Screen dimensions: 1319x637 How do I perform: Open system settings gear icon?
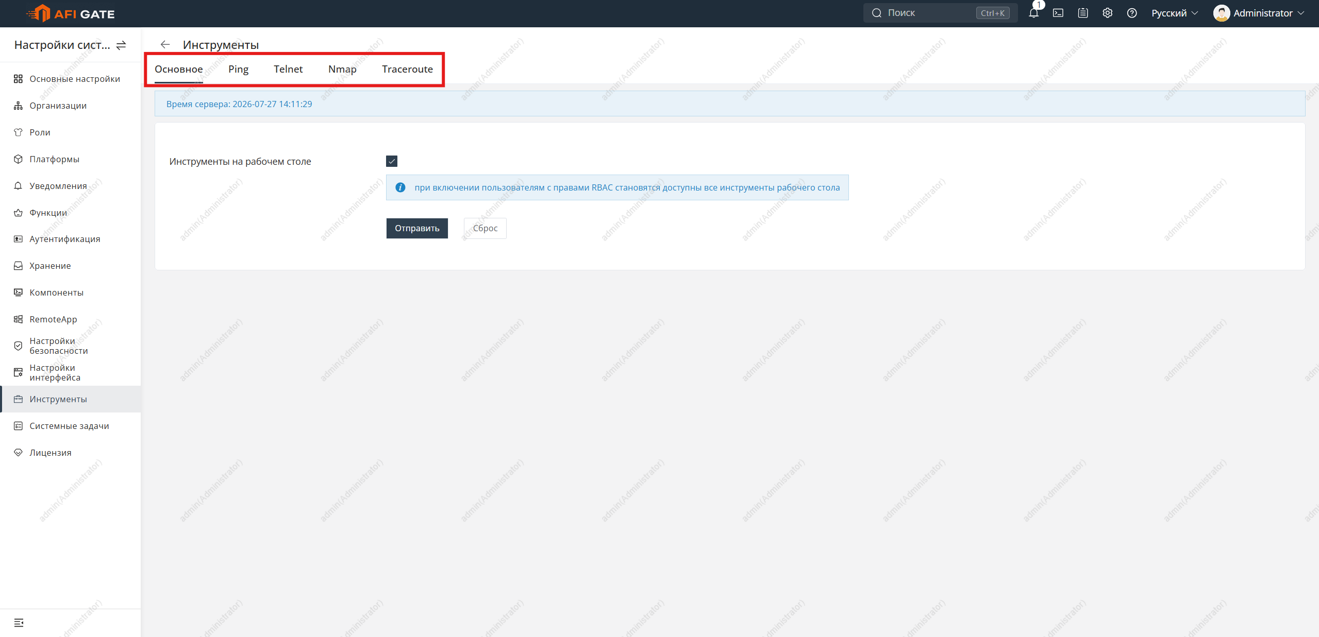tap(1108, 13)
